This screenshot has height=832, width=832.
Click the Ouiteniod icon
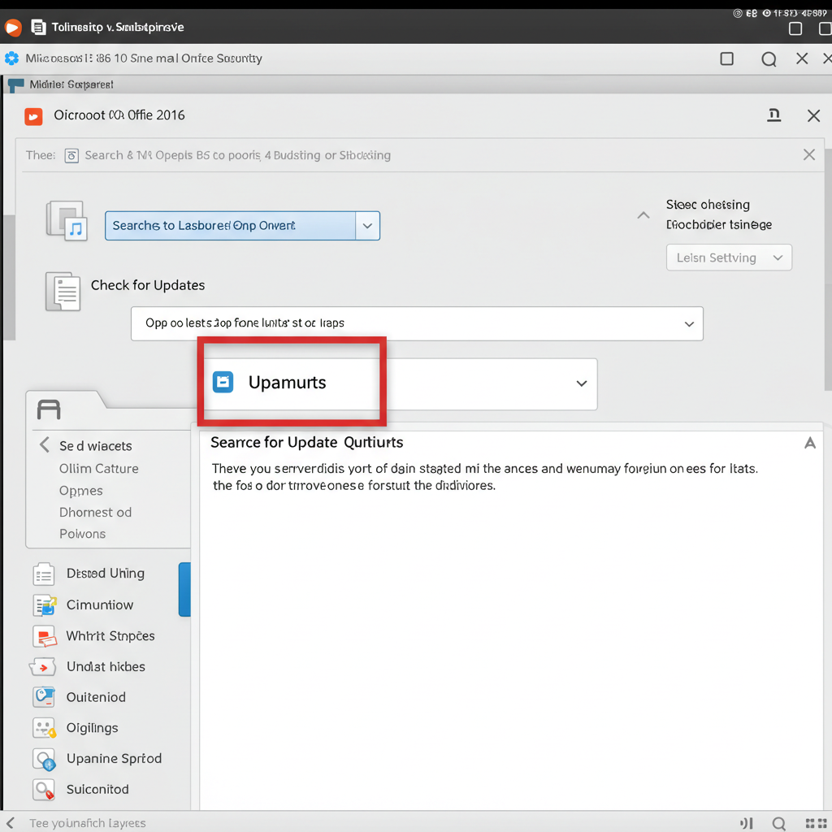tap(44, 697)
